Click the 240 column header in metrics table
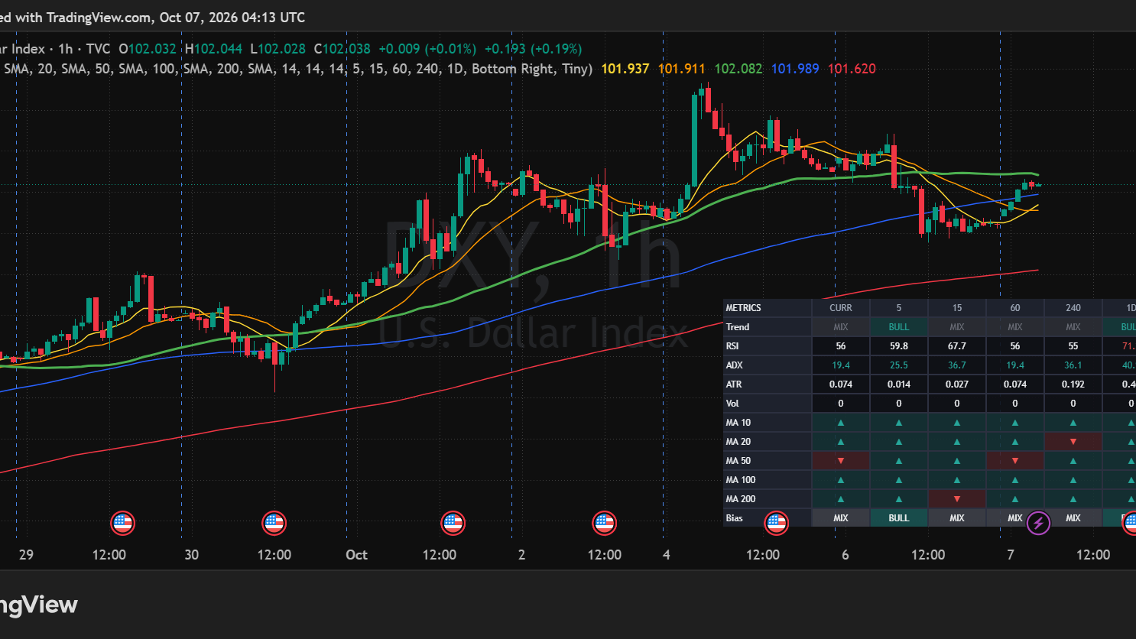1136x639 pixels. 1073,308
